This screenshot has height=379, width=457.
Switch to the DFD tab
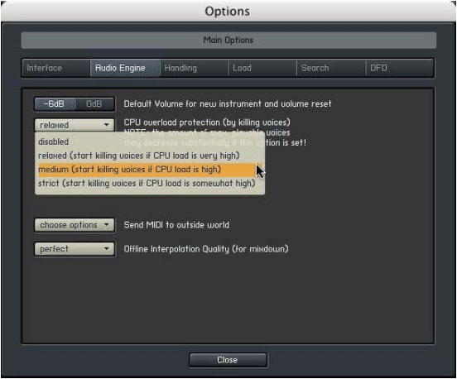[400, 68]
